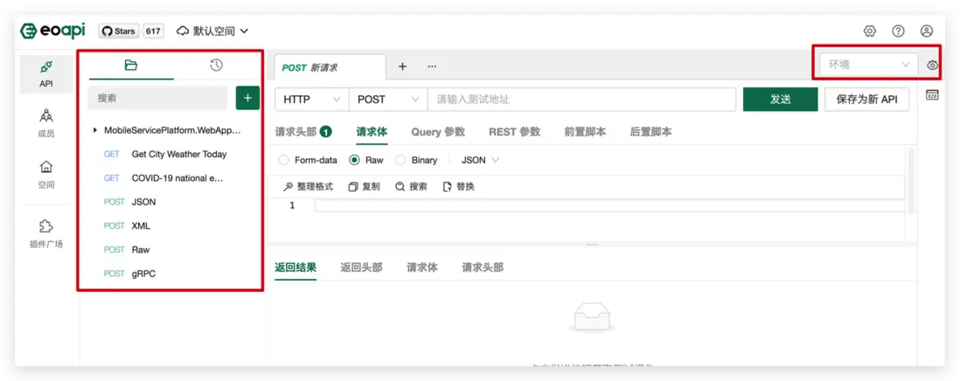Add a new request tab
Screen dimensions: 960x381
click(402, 66)
